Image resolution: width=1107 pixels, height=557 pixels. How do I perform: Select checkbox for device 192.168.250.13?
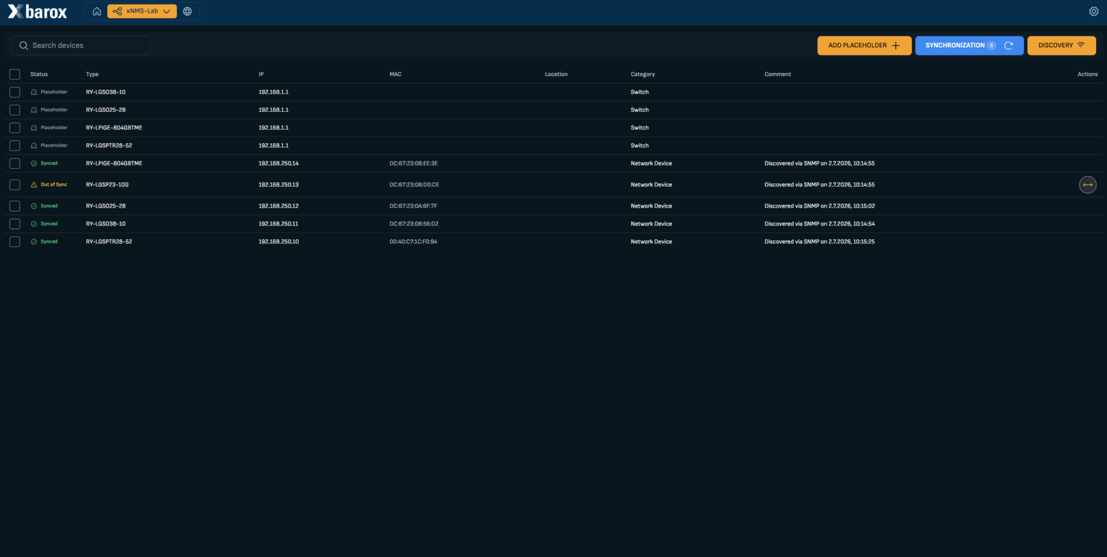[15, 185]
